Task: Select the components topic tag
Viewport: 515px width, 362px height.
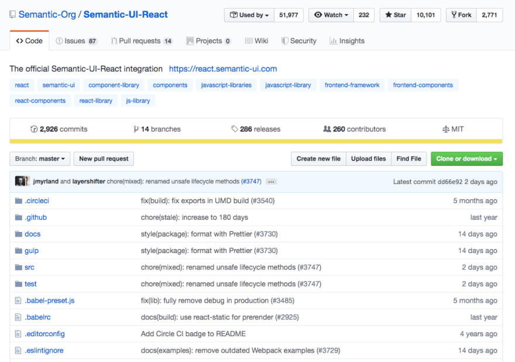Action: (170, 85)
